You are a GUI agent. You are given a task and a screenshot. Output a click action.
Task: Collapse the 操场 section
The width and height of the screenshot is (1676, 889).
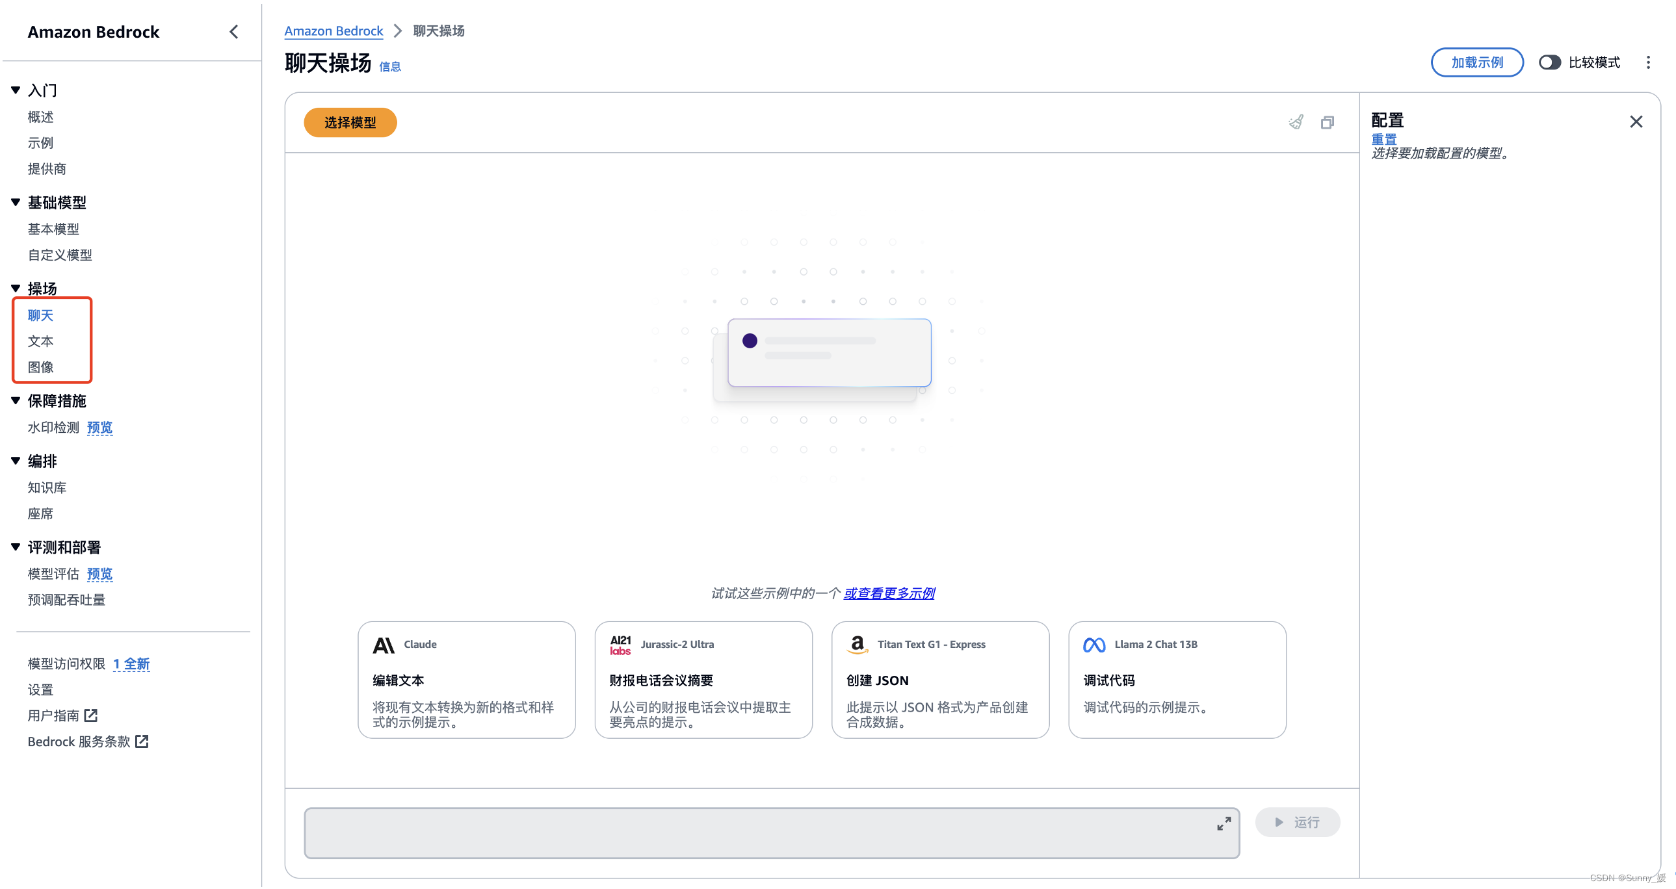(x=16, y=288)
